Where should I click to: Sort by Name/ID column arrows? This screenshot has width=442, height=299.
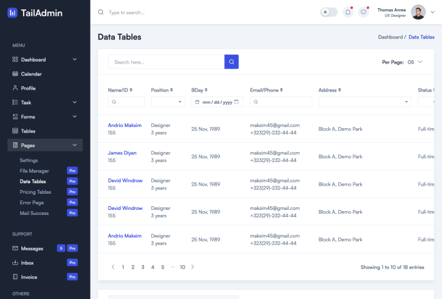click(131, 90)
